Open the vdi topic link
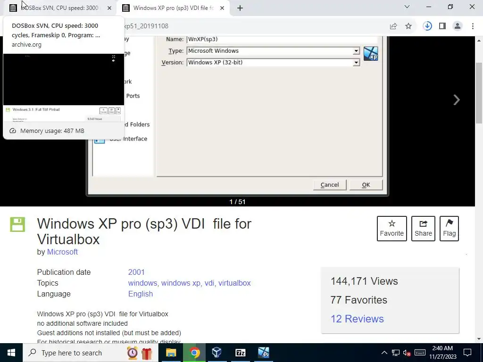The width and height of the screenshot is (483, 362). pyautogui.click(x=209, y=283)
